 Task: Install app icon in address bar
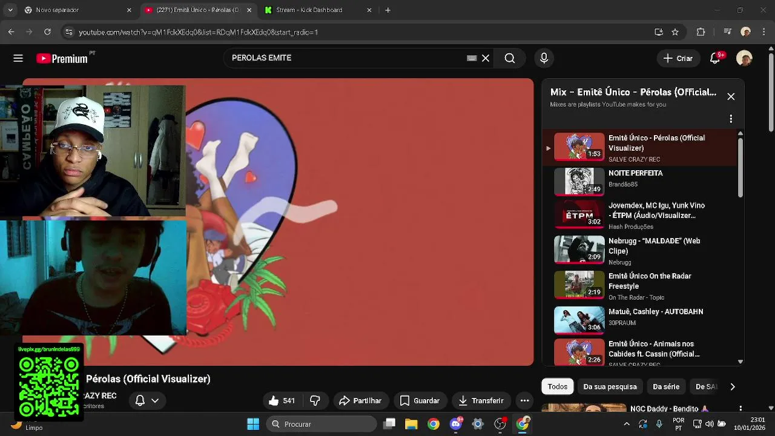pos(659,32)
